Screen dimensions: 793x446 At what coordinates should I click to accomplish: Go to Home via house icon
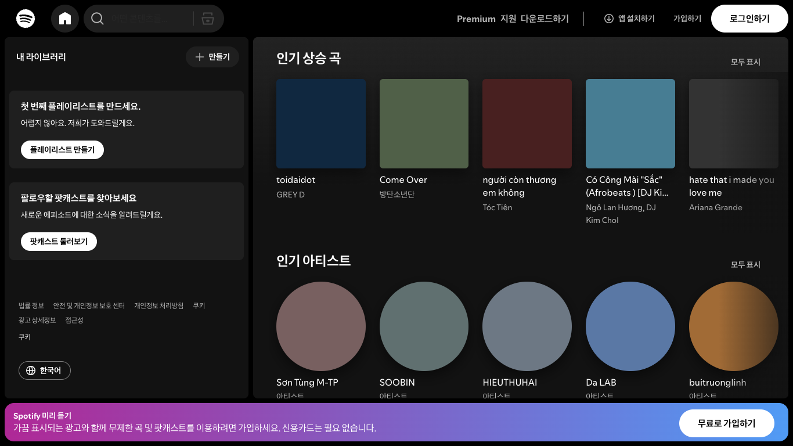click(x=65, y=19)
